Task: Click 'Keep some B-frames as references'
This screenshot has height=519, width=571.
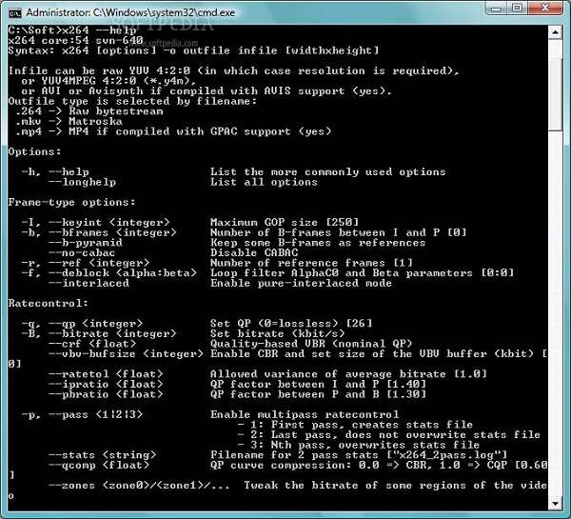Action: coord(318,243)
